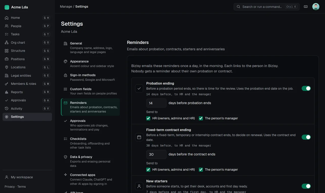The image size is (325, 193).
Task: Open keyboard shortcuts icon in top bar
Action: click(x=306, y=7)
